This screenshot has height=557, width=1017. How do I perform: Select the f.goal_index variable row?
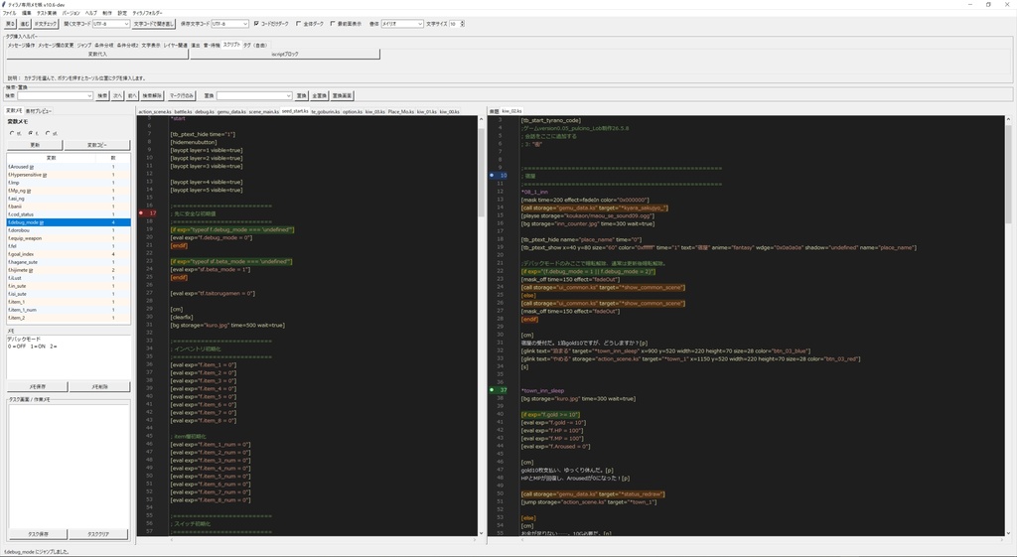pyautogui.click(x=69, y=254)
